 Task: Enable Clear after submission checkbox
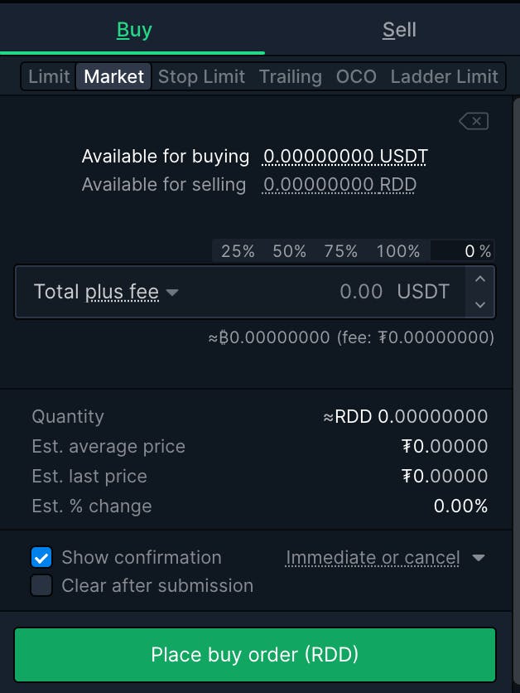click(x=41, y=585)
